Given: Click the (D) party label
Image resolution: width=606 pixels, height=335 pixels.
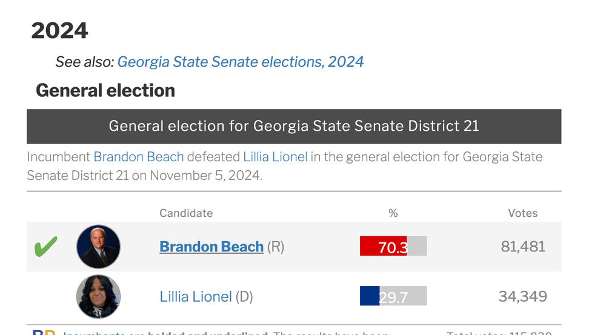Looking at the screenshot, I should [244, 297].
